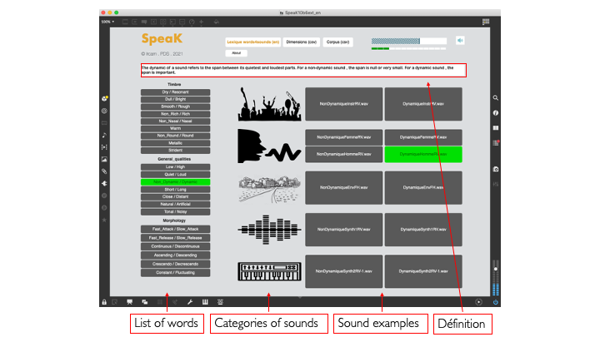Click the light blue speaker icon
Viewport: 600px width, 337px height.
coord(460,40)
